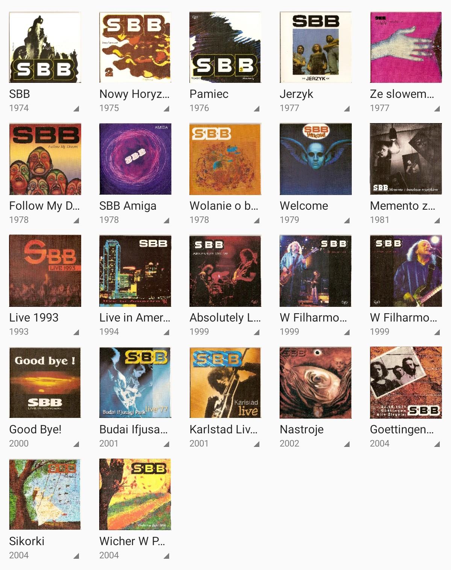Expand the menu arrow for Karlstad Live
The image size is (451, 570).
pyautogui.click(x=257, y=444)
